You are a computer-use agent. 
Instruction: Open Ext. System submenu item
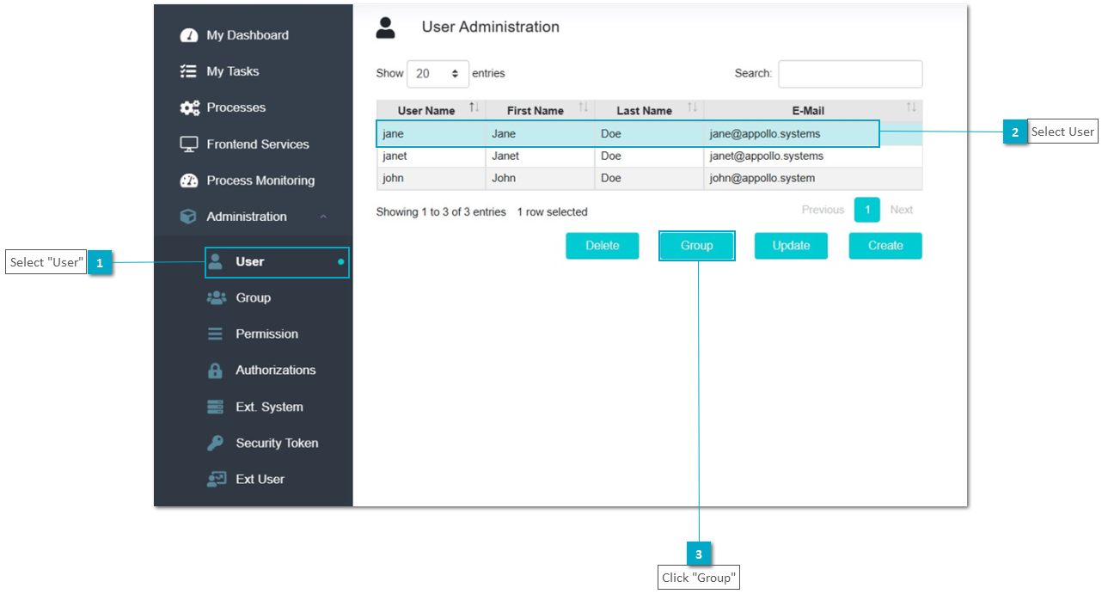[269, 407]
